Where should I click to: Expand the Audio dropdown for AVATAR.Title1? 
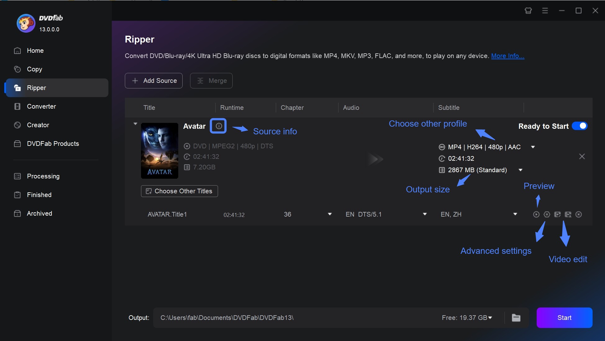(x=424, y=214)
